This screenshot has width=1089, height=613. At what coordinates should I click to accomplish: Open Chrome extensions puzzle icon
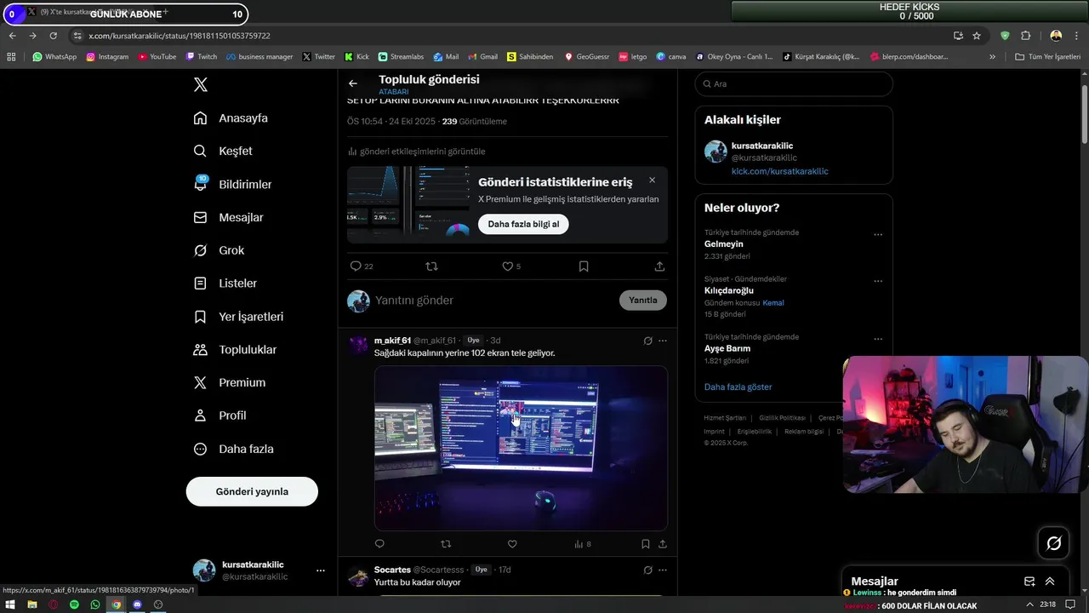(x=1025, y=36)
